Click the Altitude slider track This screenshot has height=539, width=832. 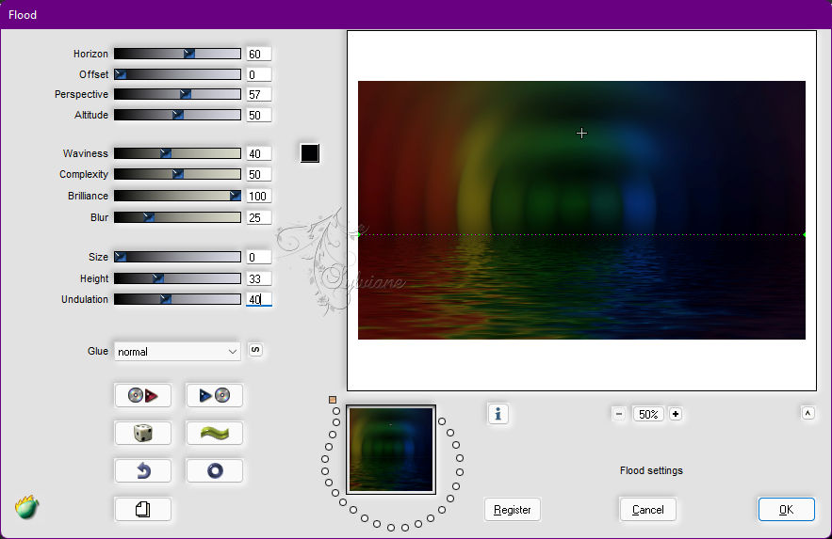tap(177, 115)
